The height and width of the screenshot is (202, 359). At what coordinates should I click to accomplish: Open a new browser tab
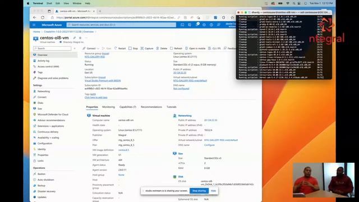click(x=100, y=11)
